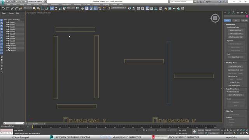Open the Scene Explorer Select menu
Image resolution: width=249 pixels, height=140 pixels.
pos(4,13)
